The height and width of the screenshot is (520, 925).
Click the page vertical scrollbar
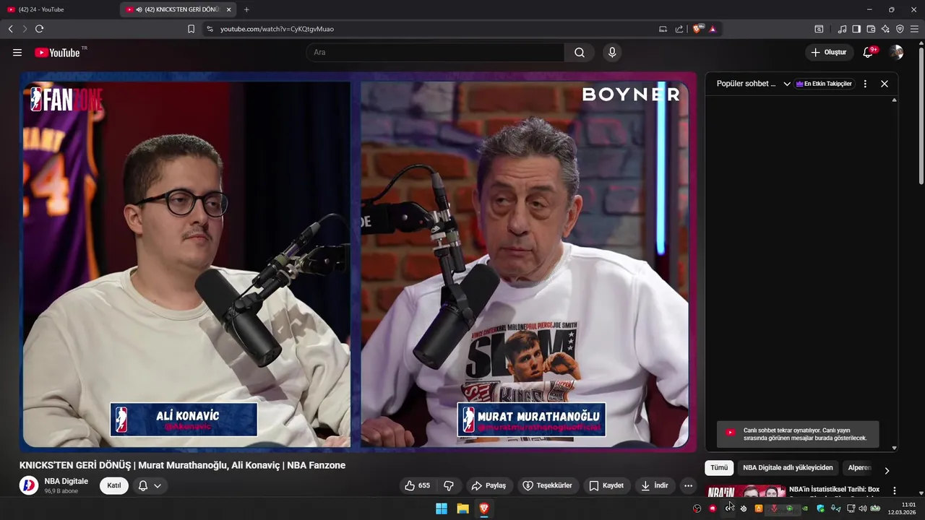921,116
